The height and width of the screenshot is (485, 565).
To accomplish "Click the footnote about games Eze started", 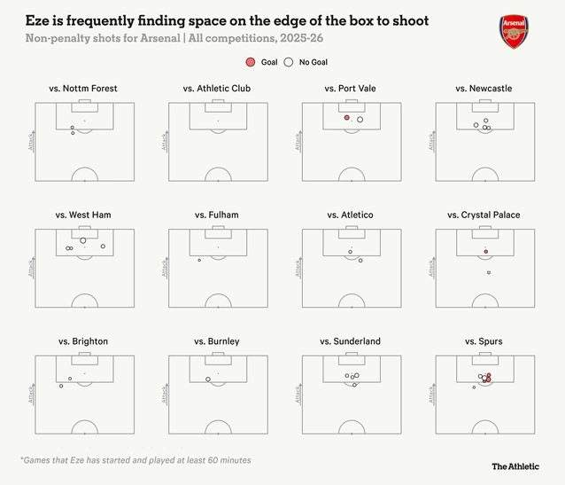I will pyautogui.click(x=135, y=460).
